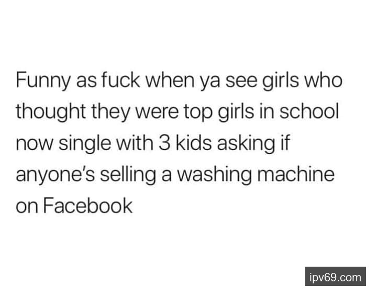Click the word "kids" in the third line

click(193, 143)
